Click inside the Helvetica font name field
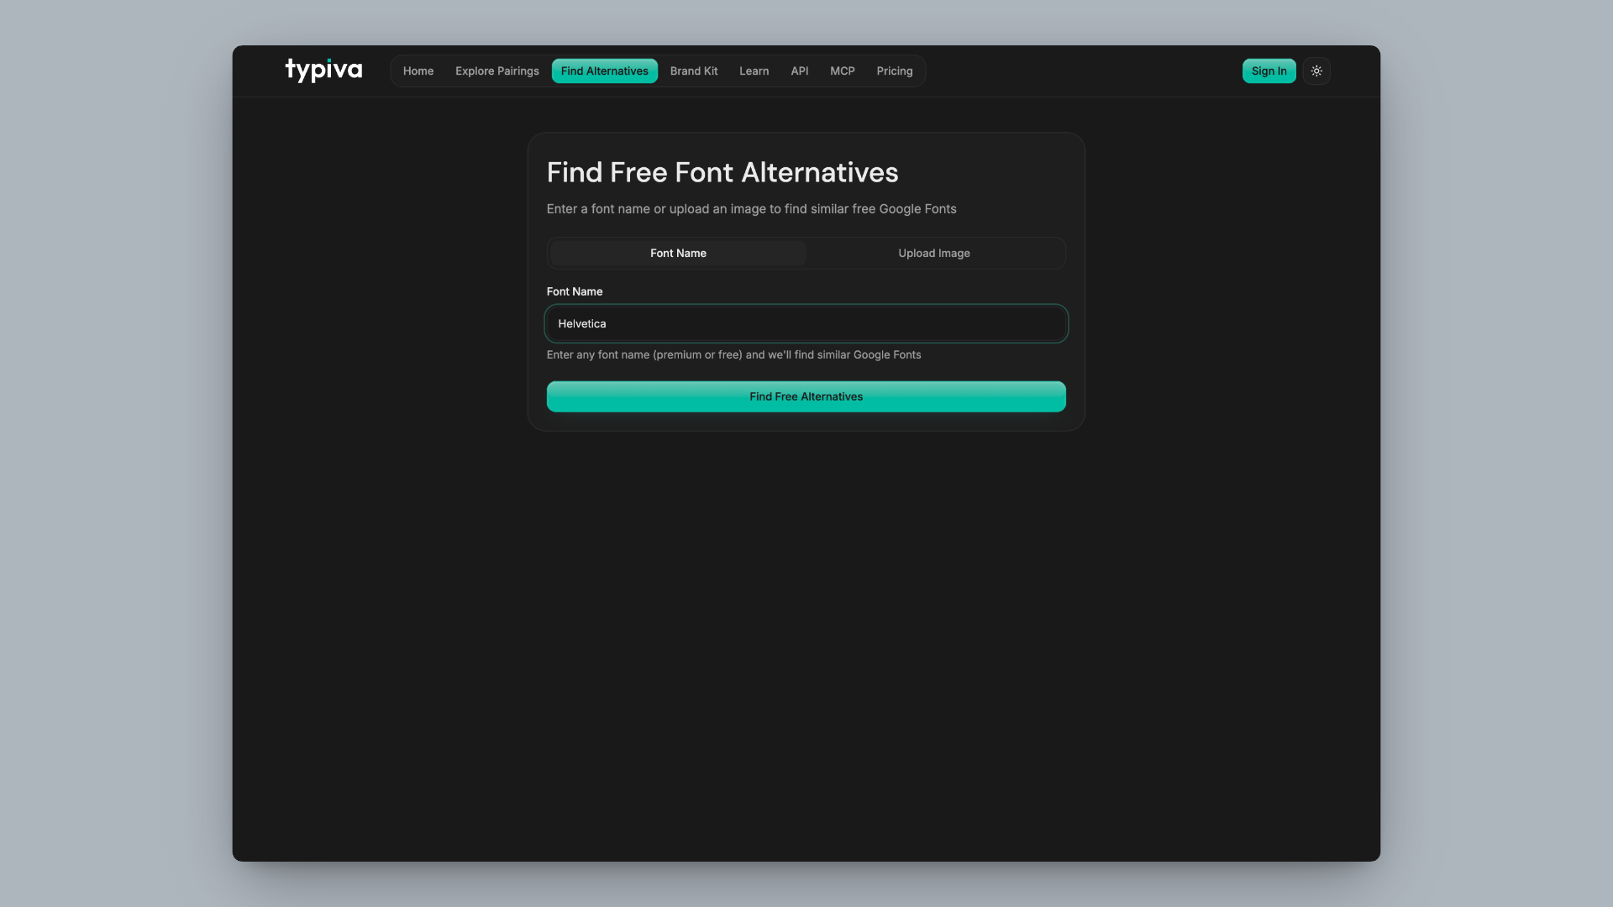Viewport: 1613px width, 907px height. 806,323
